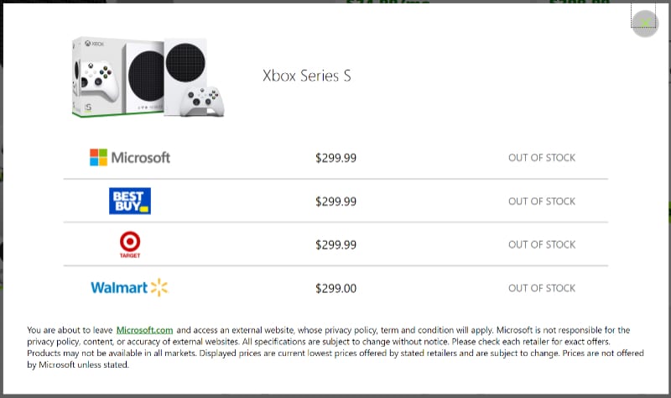The width and height of the screenshot is (671, 398).
Task: Select Walmart's $299.00 price
Action: point(335,289)
